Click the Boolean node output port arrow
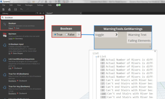Image resolution: width=165 pixels, height=99 pixels. pos(79,34)
